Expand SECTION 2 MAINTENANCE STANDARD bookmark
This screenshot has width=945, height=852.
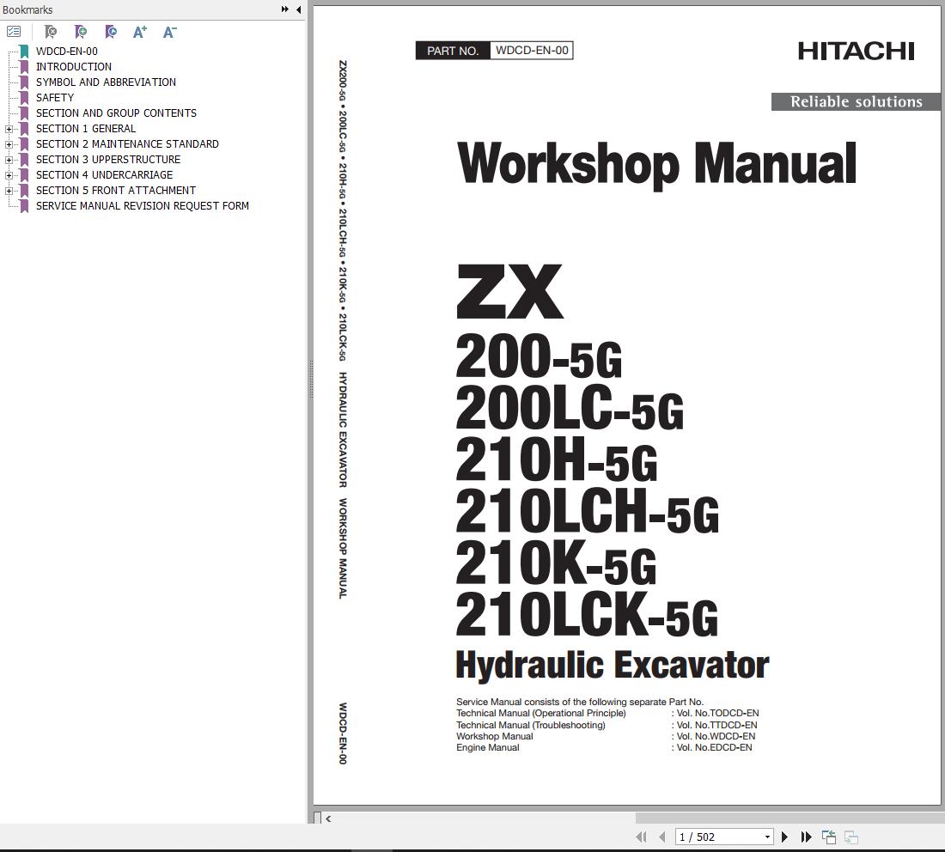click(x=9, y=144)
